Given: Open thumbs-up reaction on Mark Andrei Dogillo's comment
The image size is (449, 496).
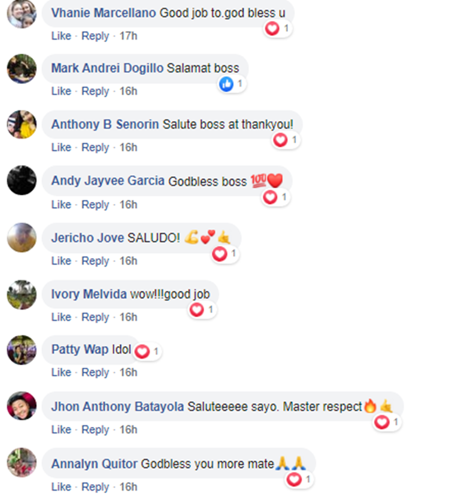Looking at the screenshot, I should [232, 84].
